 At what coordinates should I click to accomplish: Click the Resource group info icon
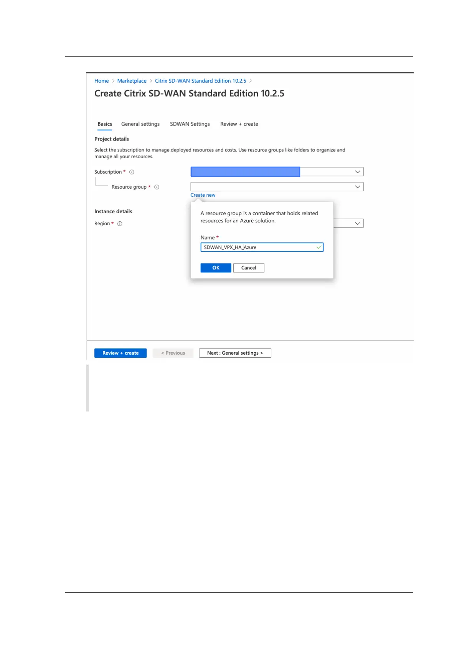coord(157,187)
